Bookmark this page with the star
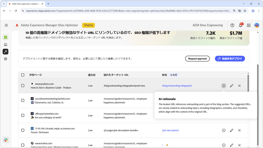Viewport: 263px width, 148px height. [245, 11]
